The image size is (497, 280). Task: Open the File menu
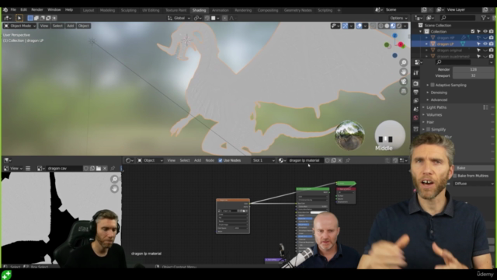click(x=13, y=10)
